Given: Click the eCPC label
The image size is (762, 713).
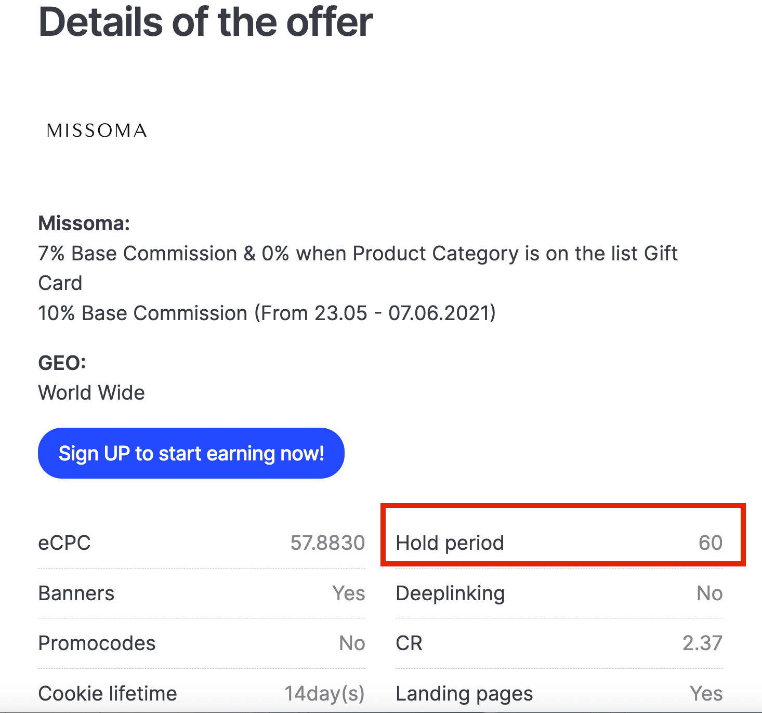Looking at the screenshot, I should pos(64,543).
